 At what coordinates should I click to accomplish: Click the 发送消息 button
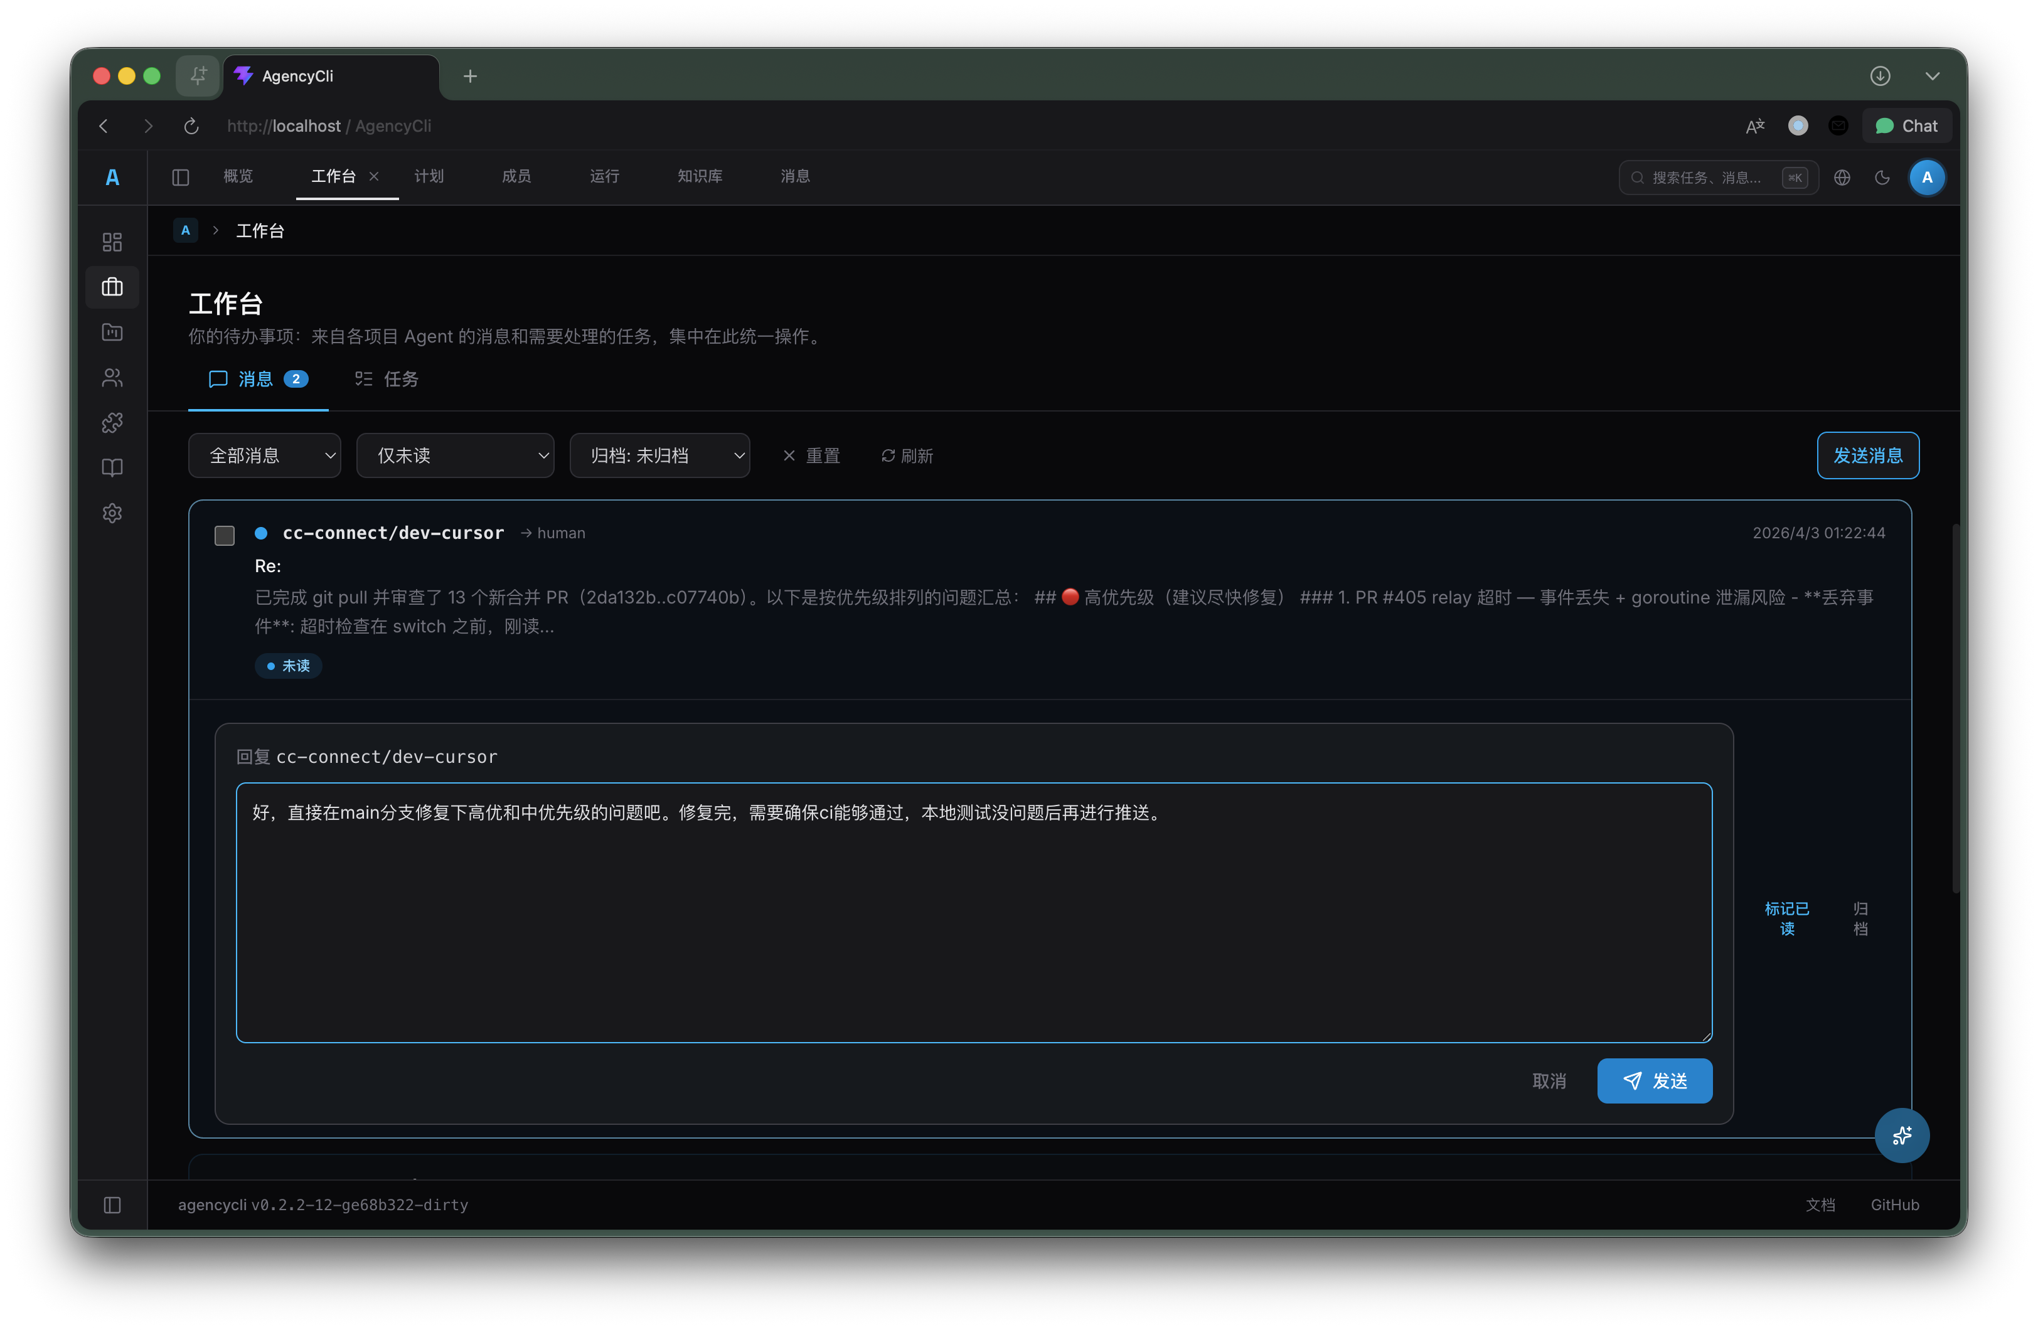pos(1867,455)
